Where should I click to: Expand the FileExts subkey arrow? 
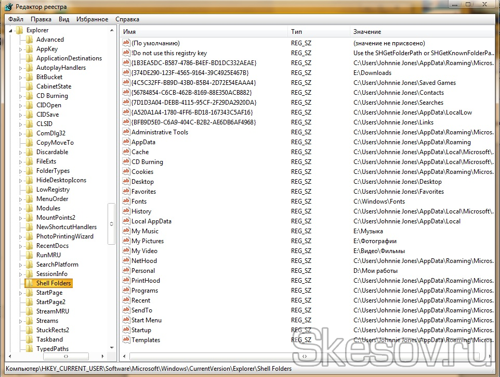(21, 161)
